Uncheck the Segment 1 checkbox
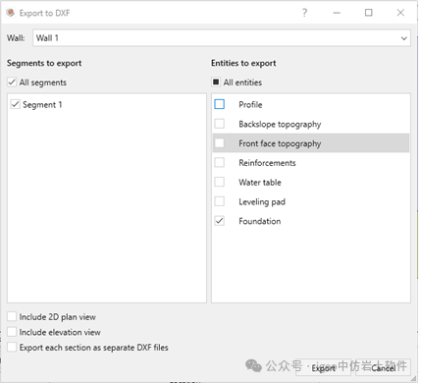The height and width of the screenshot is (383, 421). click(x=15, y=104)
